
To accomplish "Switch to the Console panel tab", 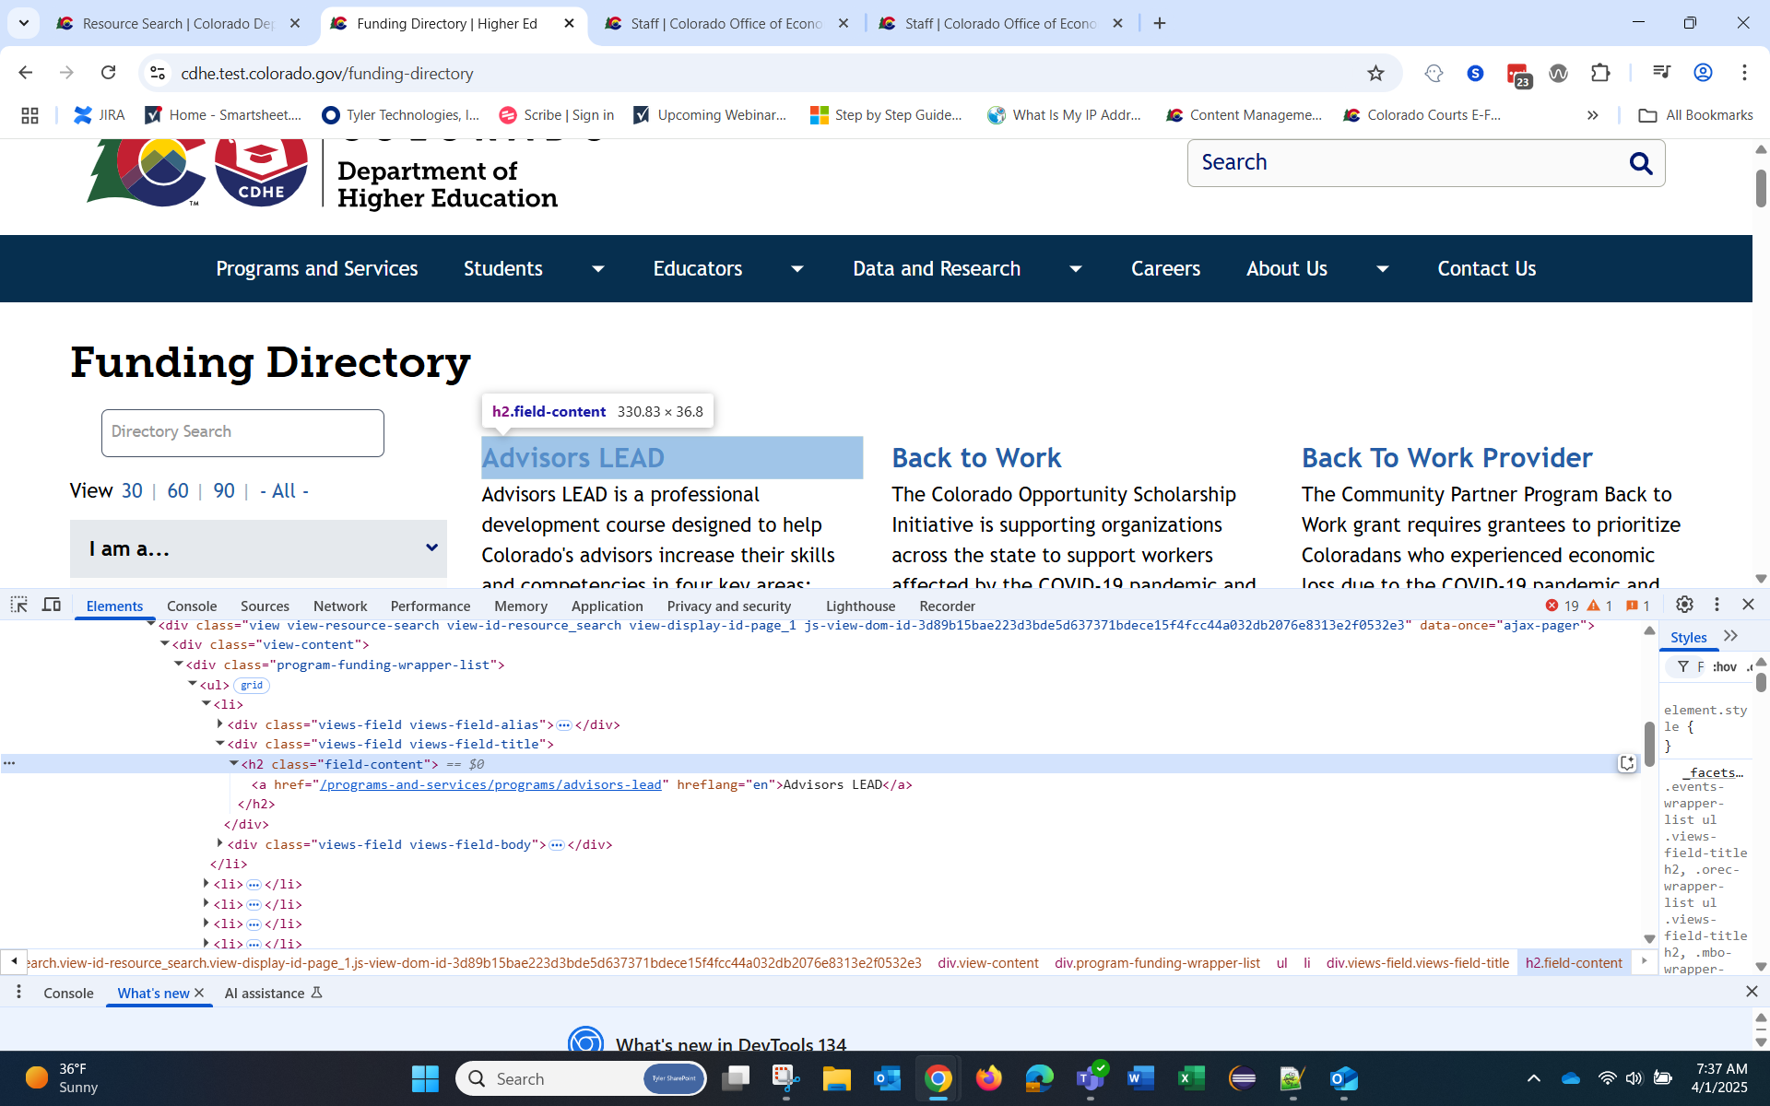I will pos(192,606).
